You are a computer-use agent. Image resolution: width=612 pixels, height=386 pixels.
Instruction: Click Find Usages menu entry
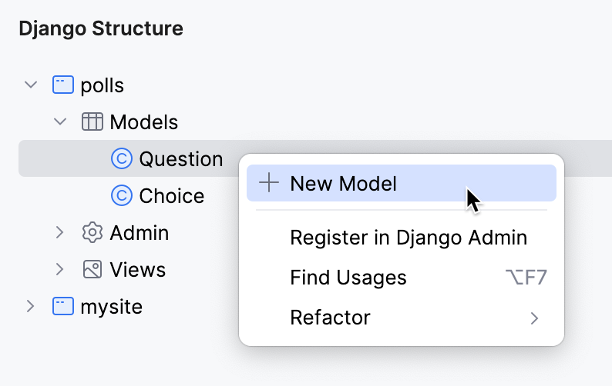(x=348, y=278)
